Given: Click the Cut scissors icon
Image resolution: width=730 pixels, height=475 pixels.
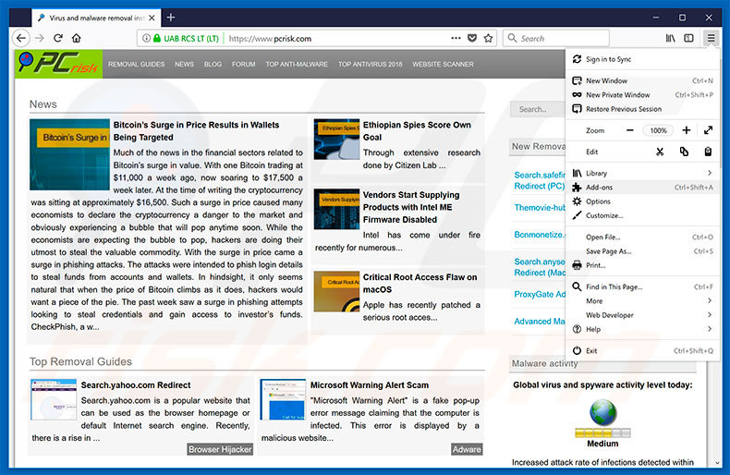Looking at the screenshot, I should [x=660, y=152].
